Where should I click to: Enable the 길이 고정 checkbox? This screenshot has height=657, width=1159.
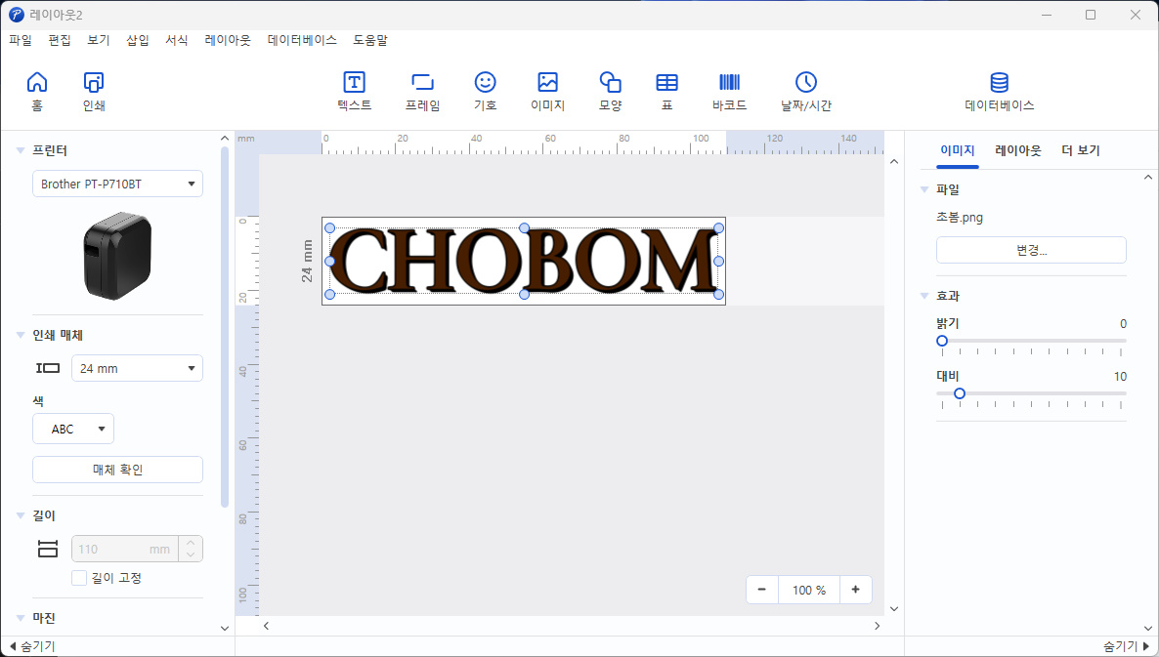tap(79, 578)
